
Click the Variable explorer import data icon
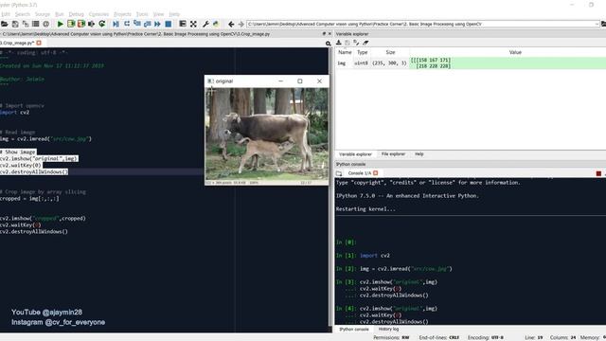pyautogui.click(x=339, y=43)
